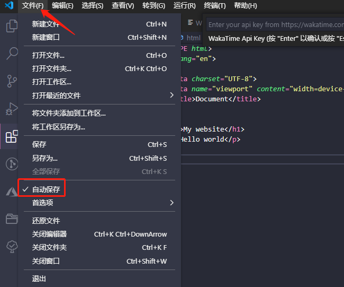Open the Extensions view icon
The height and width of the screenshot is (287, 344).
click(x=11, y=137)
